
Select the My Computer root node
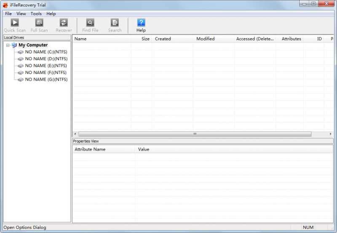[33, 45]
